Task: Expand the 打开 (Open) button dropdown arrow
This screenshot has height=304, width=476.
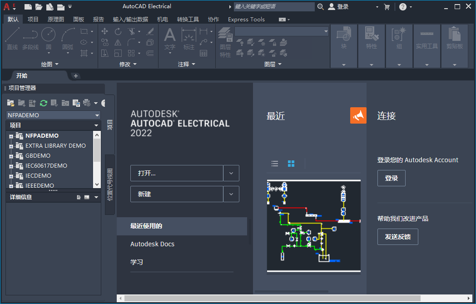Action: [231, 173]
